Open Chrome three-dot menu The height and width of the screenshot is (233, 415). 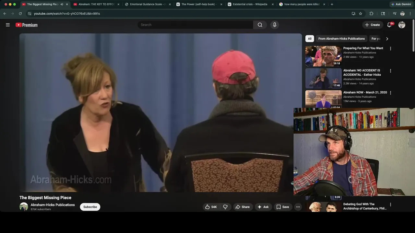click(x=410, y=14)
